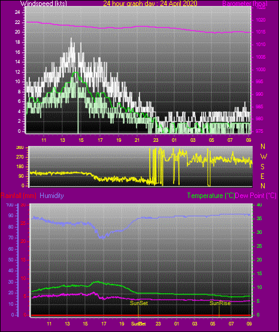The width and height of the screenshot is (279, 332).
Task: Click the 1020 value on barometer axis
Action: point(260,20)
